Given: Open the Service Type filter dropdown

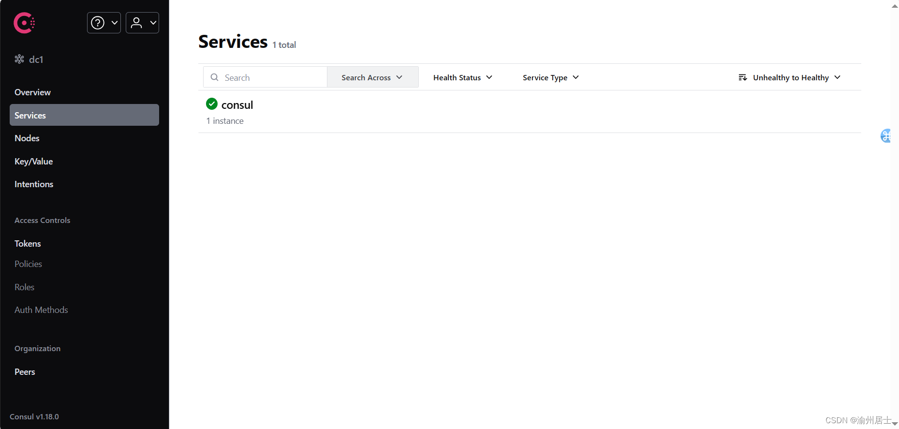Looking at the screenshot, I should 551,77.
